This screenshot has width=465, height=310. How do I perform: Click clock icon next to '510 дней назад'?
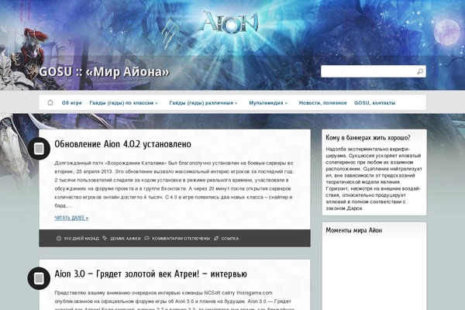[x=59, y=238]
